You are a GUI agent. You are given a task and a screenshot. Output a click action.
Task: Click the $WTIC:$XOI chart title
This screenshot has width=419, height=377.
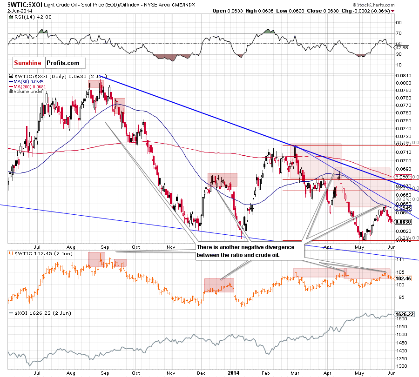pos(25,5)
